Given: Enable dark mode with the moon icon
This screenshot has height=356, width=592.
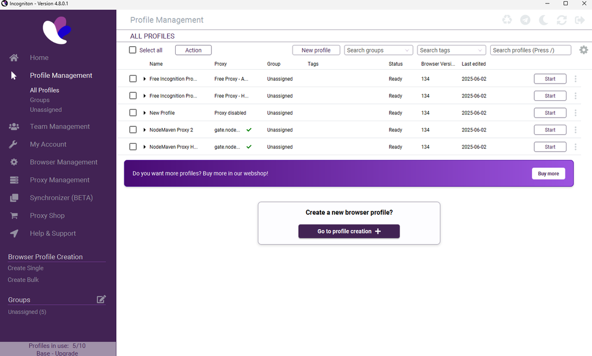Looking at the screenshot, I should 543,20.
